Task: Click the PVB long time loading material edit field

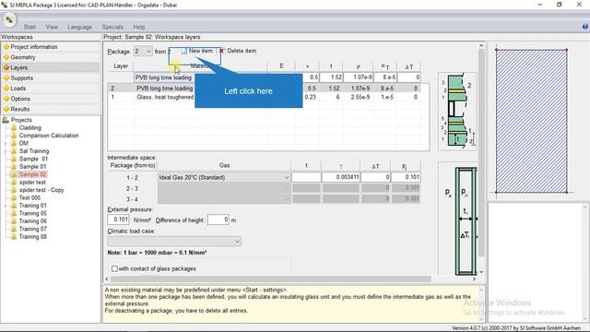Action: point(164,77)
